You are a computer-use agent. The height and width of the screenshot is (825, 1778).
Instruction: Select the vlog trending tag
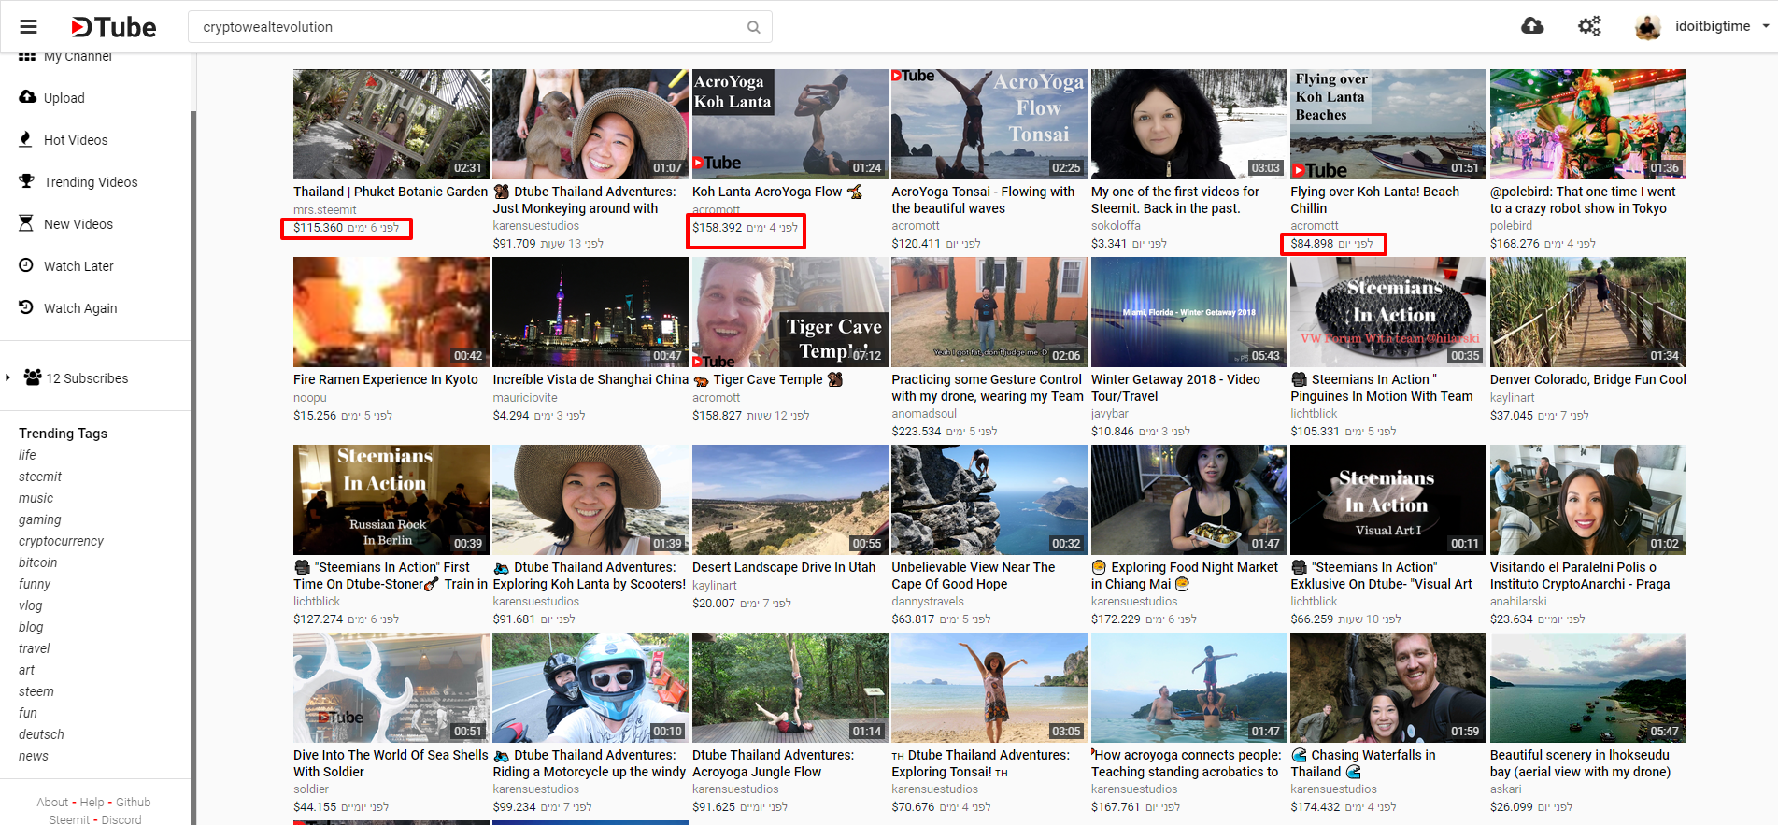[x=31, y=605]
